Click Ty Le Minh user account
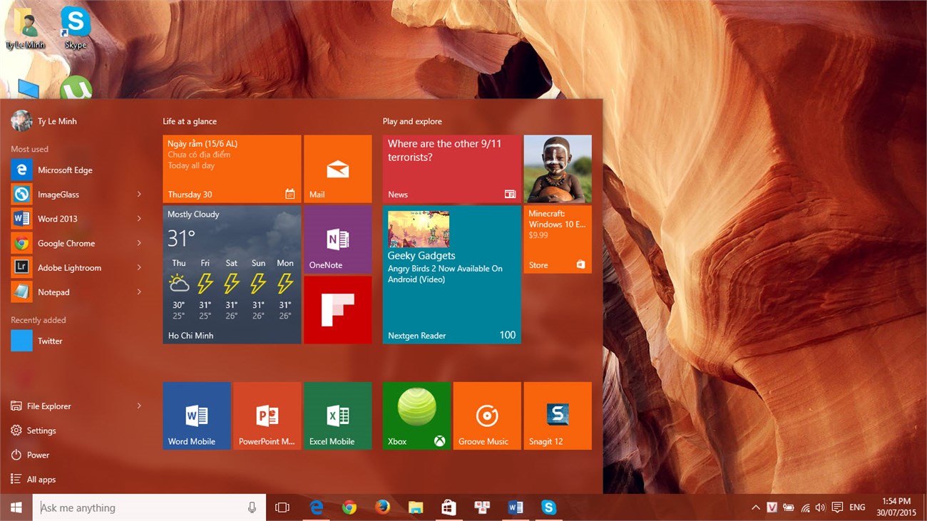Image resolution: width=927 pixels, height=521 pixels. pos(44,121)
